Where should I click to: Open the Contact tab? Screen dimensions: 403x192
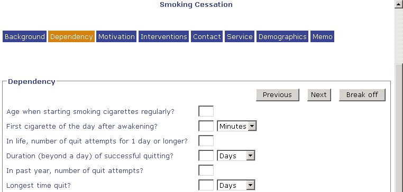point(207,36)
